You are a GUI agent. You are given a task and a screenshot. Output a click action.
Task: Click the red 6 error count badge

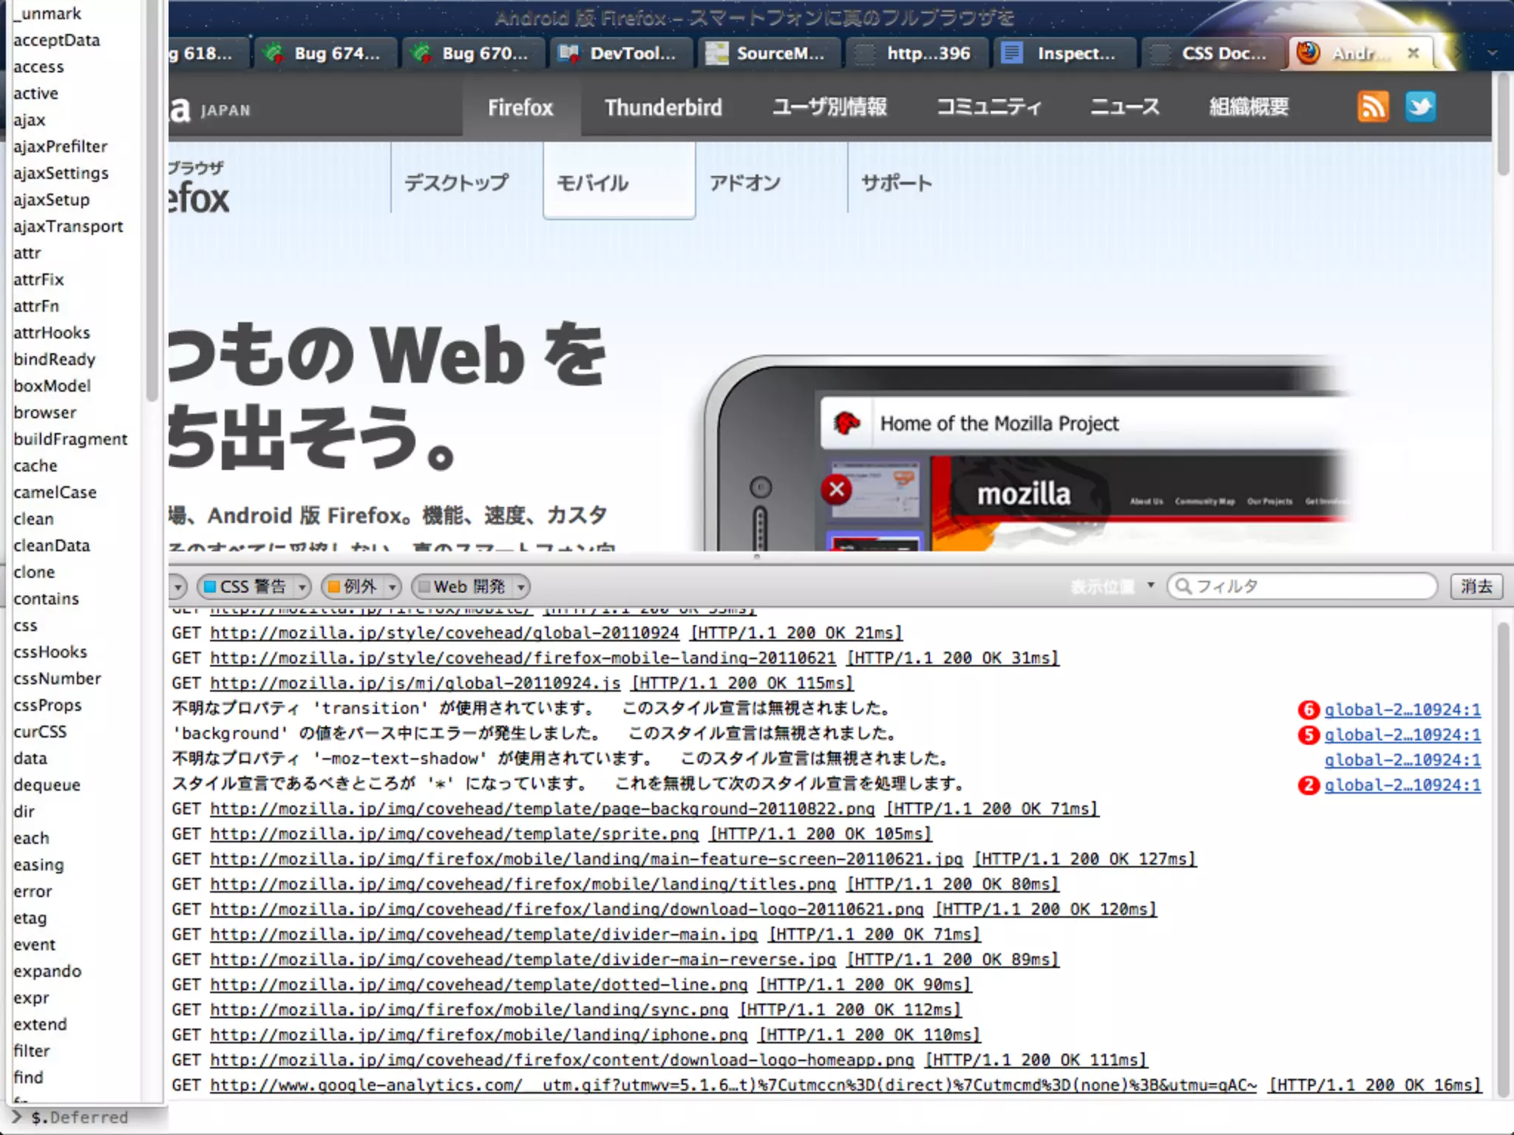pyautogui.click(x=1308, y=709)
